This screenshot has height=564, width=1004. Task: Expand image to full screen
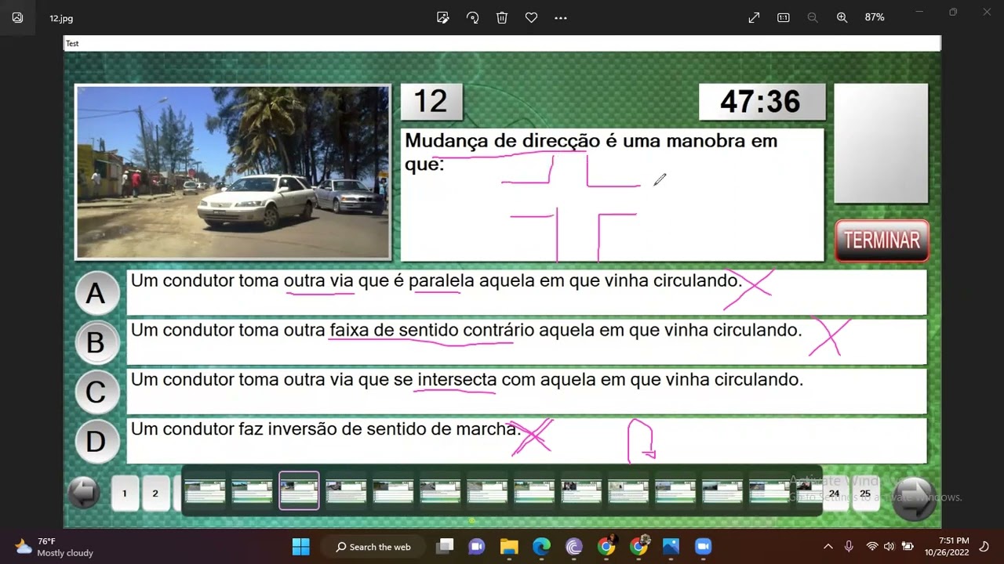[754, 17]
